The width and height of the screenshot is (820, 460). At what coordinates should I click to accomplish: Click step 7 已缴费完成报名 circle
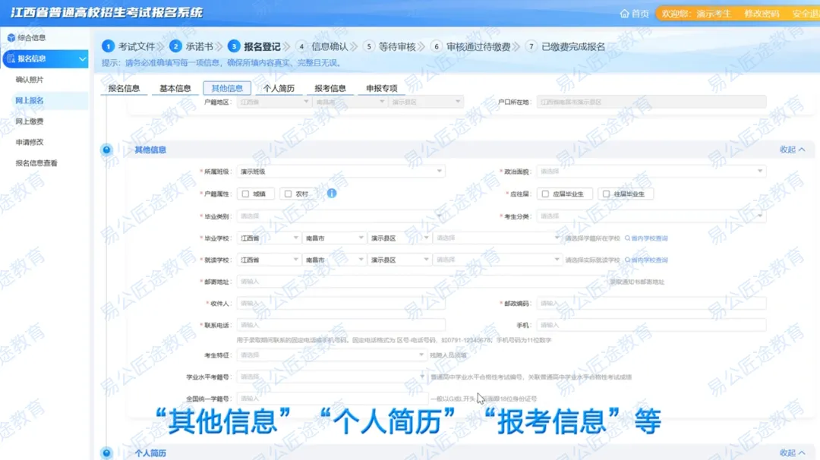[x=531, y=46]
